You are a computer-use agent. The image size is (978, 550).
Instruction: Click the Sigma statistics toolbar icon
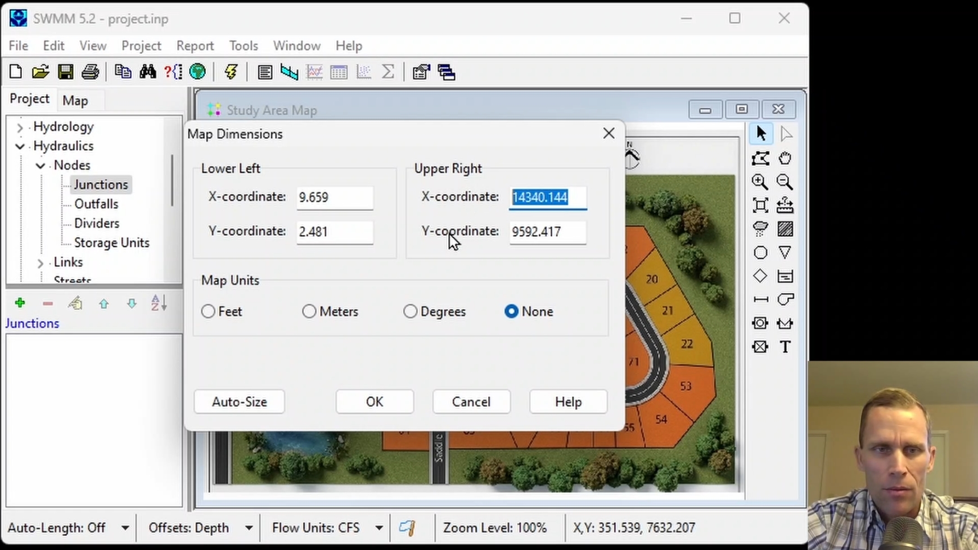point(388,72)
